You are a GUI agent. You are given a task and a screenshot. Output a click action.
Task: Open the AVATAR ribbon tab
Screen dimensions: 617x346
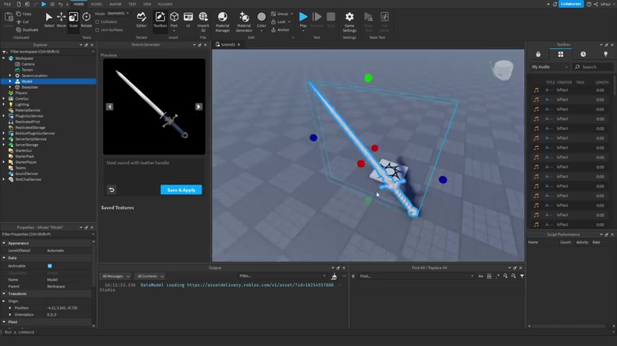(116, 4)
